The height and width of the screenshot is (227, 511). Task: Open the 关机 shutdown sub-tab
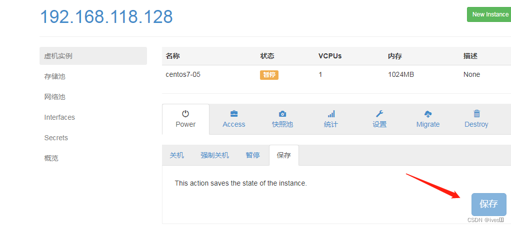(x=177, y=155)
